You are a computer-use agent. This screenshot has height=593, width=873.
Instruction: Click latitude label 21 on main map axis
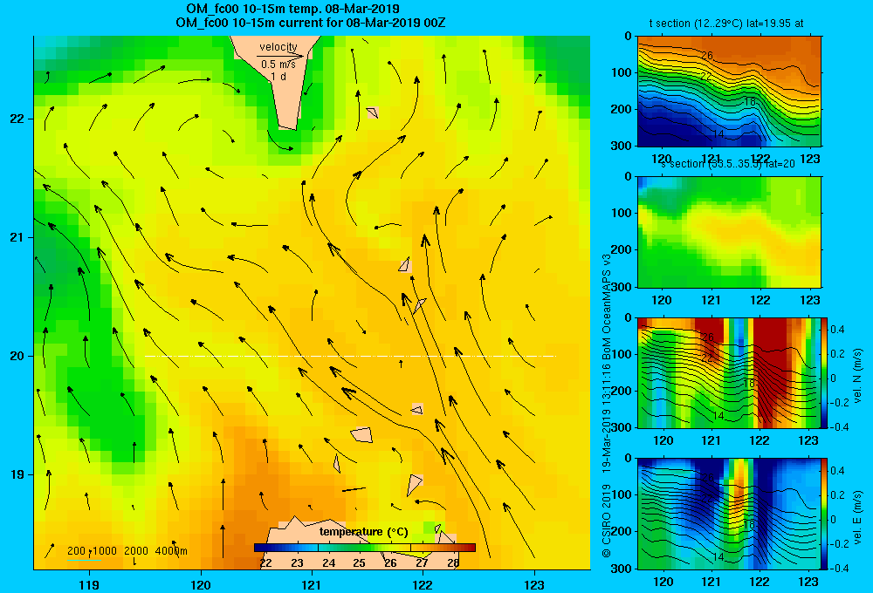click(17, 237)
